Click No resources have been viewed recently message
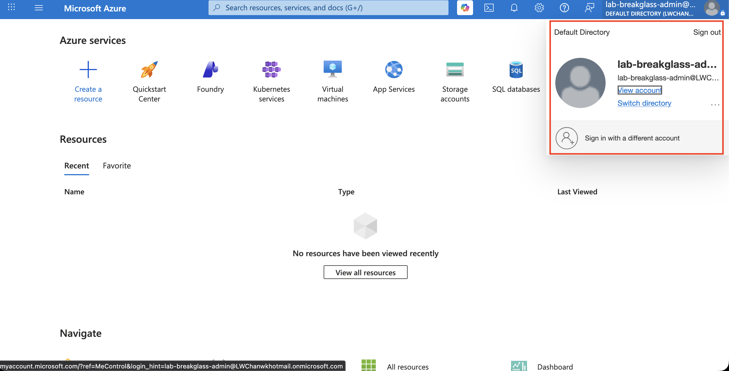 coord(366,253)
